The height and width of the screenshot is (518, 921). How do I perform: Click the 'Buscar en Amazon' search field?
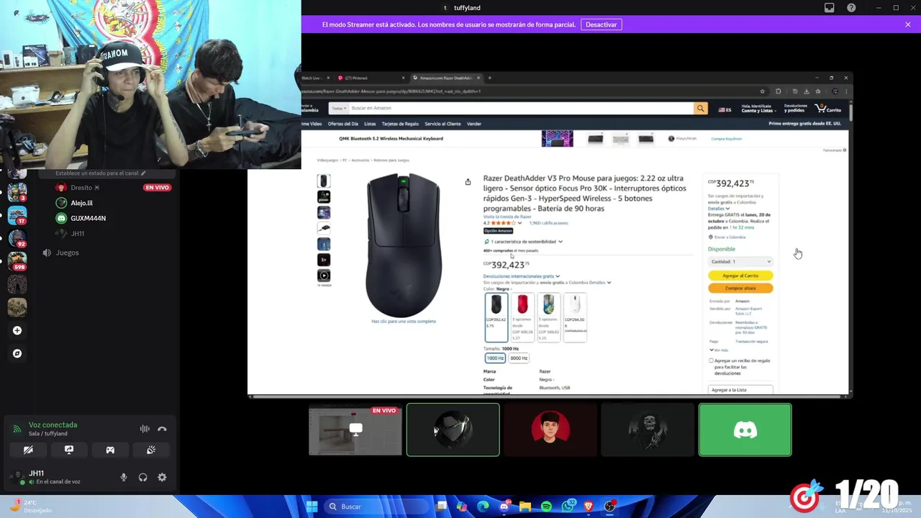coord(521,108)
